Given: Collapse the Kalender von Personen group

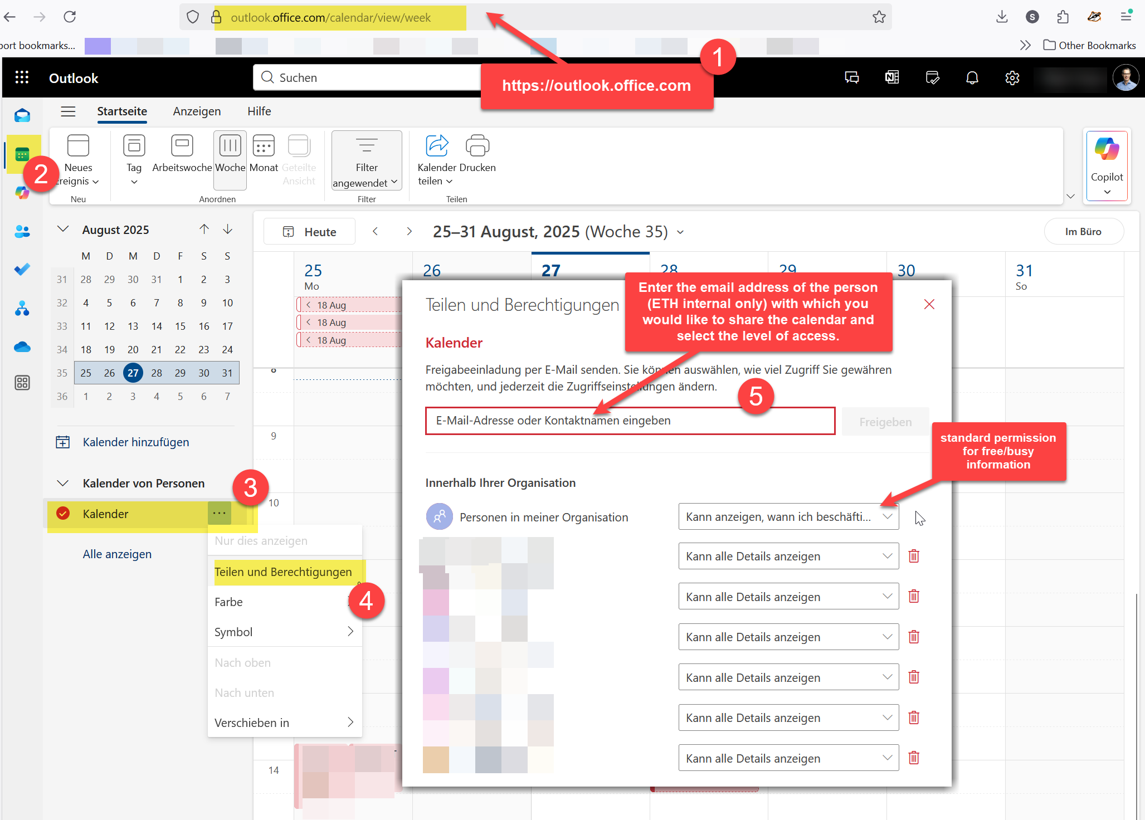Looking at the screenshot, I should pos(63,483).
